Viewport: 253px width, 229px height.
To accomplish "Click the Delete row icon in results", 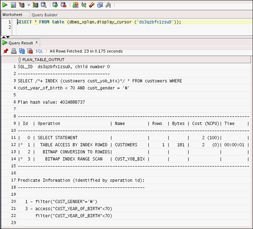I will (30, 51).
